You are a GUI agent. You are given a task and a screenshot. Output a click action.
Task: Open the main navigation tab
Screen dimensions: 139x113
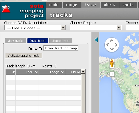pyautogui.click(x=54, y=5)
